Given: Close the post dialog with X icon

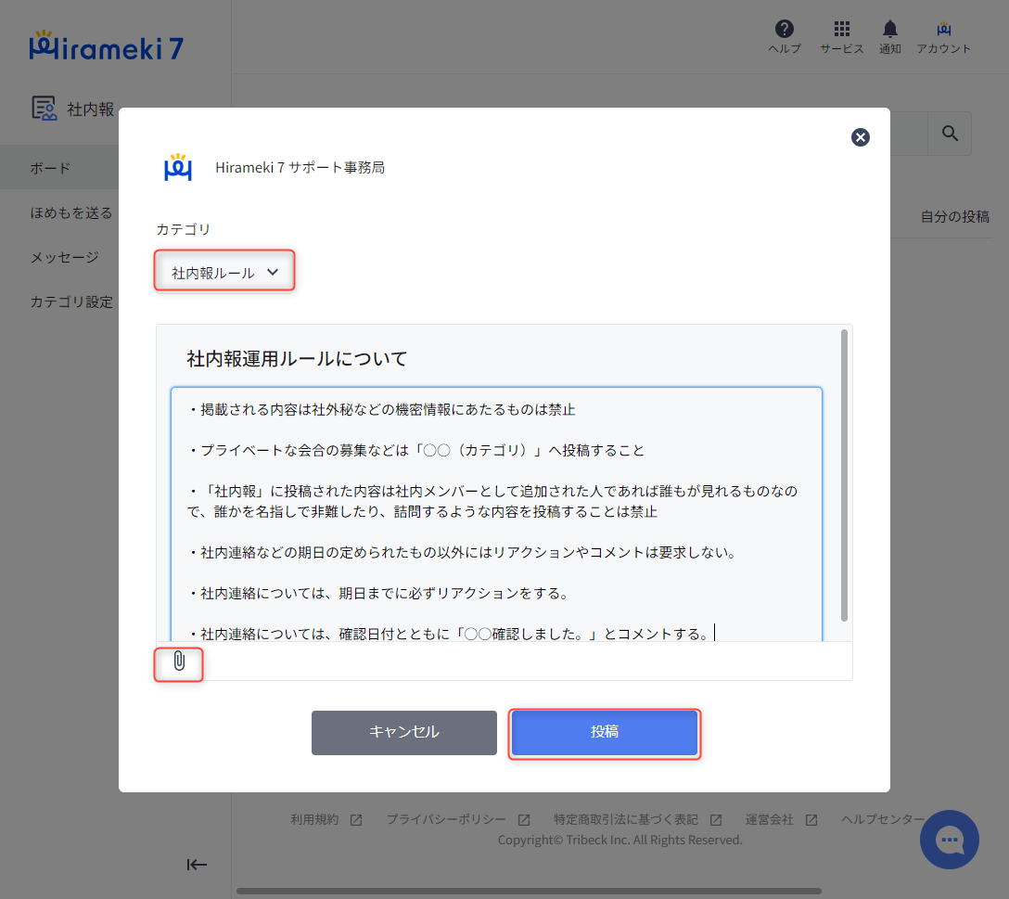Looking at the screenshot, I should [x=861, y=137].
